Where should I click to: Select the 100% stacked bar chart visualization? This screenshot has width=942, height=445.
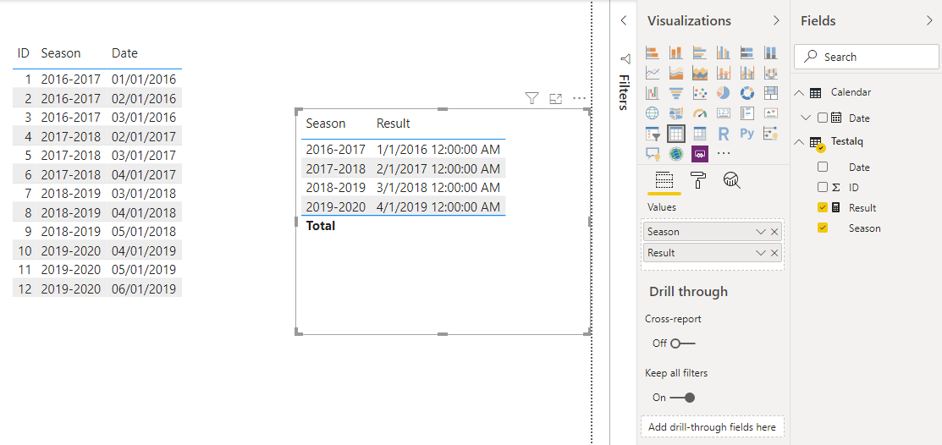746,52
